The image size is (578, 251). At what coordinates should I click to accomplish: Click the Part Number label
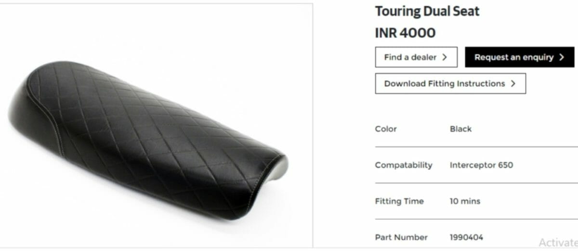tap(401, 237)
